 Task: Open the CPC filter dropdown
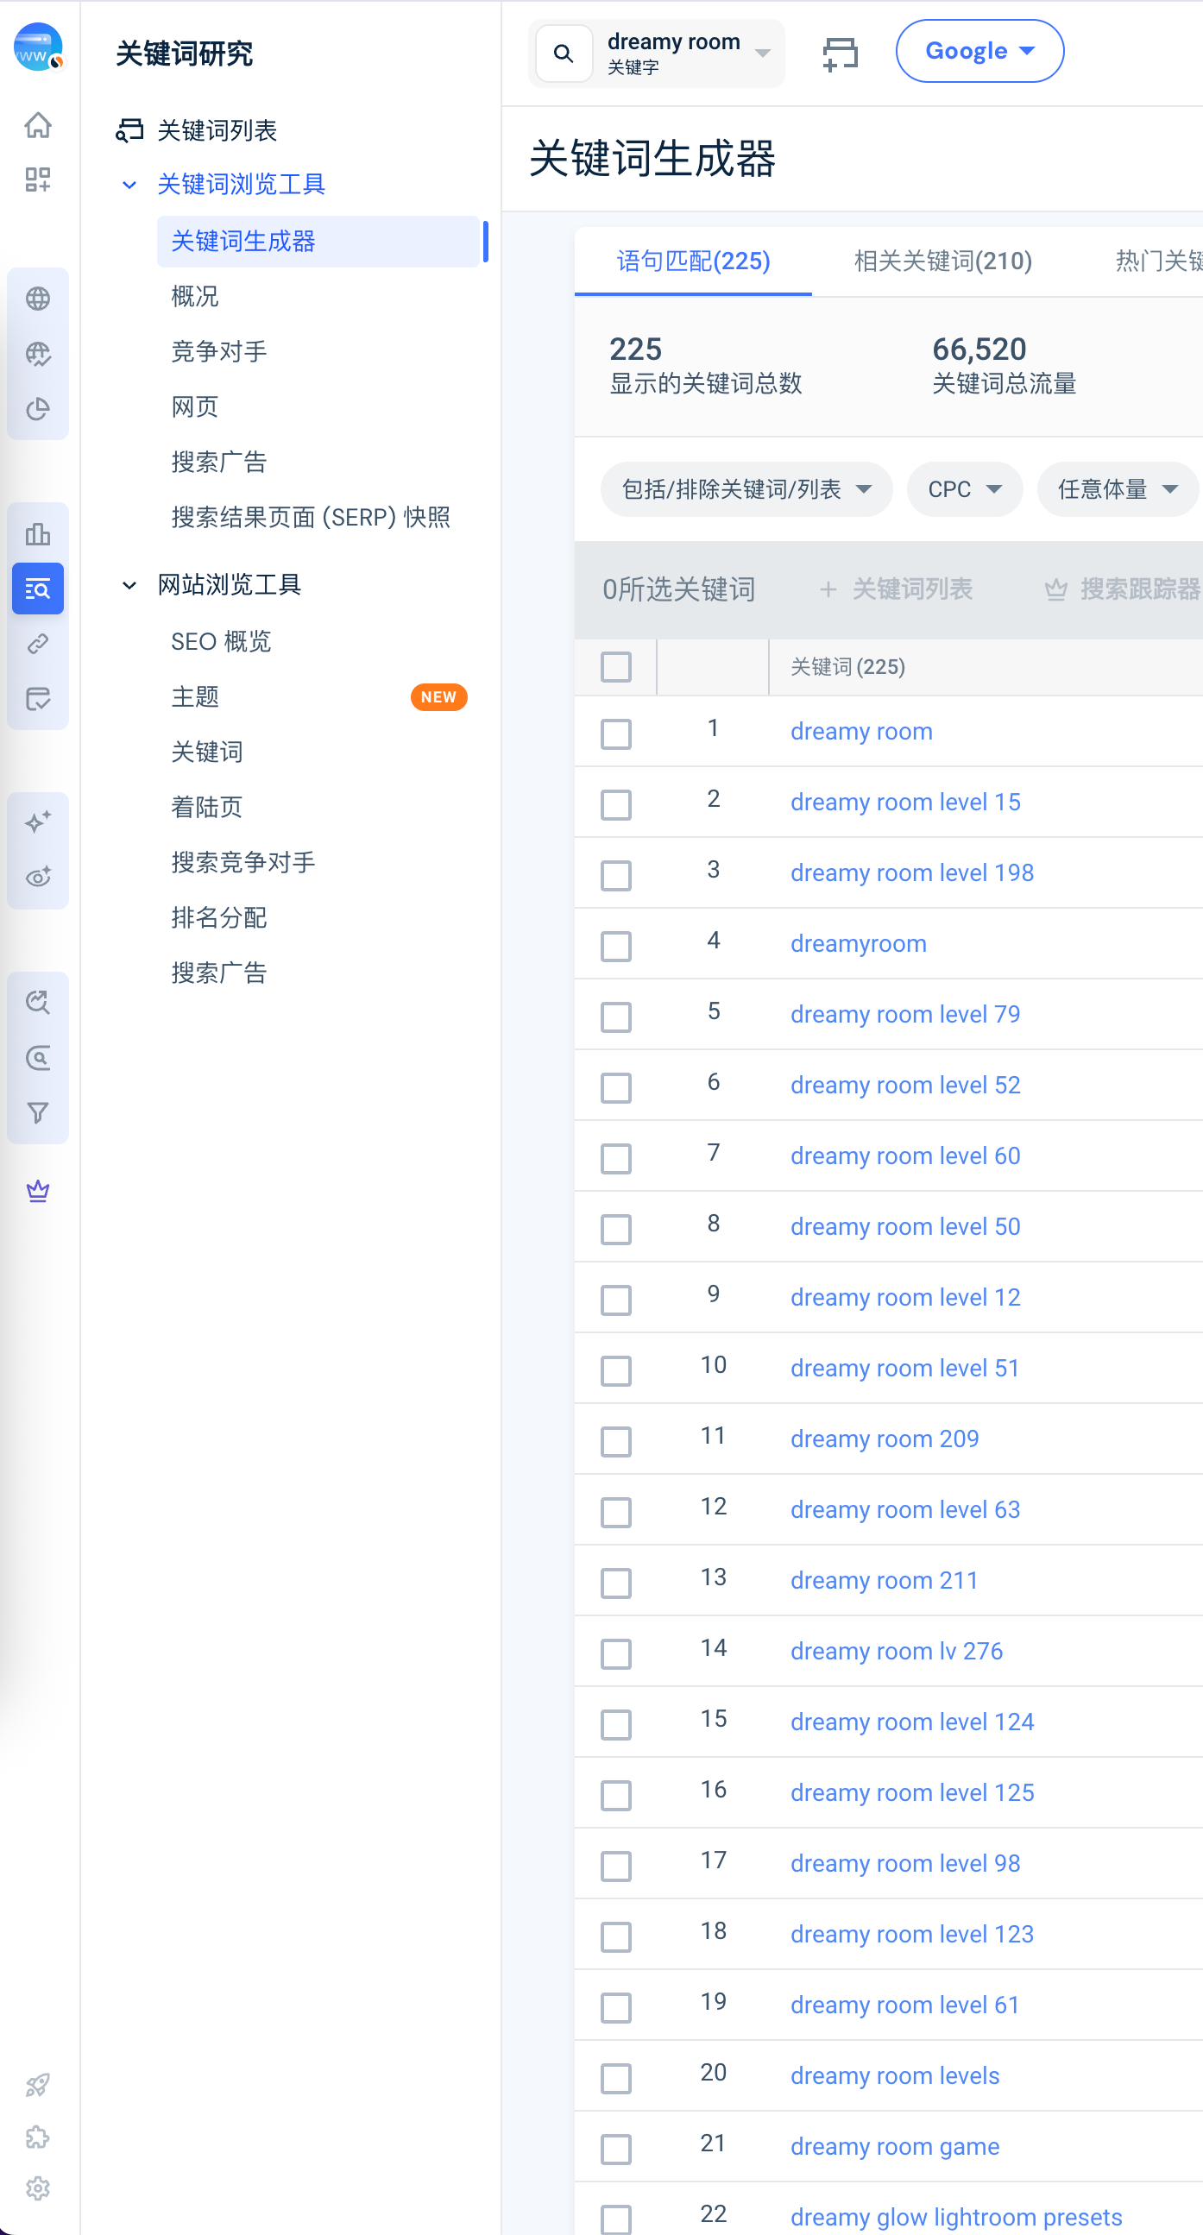coord(964,489)
